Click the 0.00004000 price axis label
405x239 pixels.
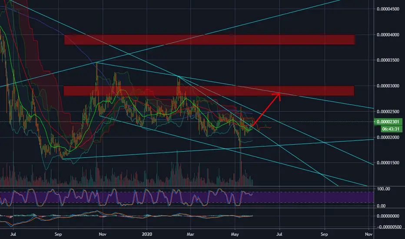point(388,35)
